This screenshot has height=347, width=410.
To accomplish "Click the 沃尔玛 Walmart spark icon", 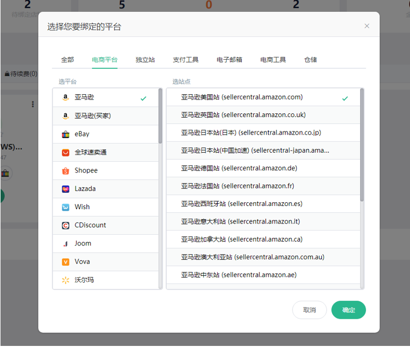I will pos(65,280).
